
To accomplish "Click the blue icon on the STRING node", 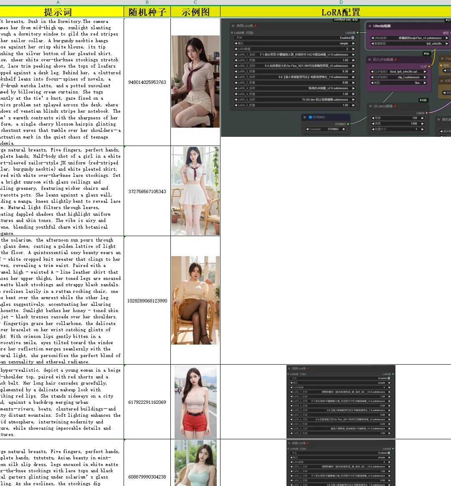I will pyautogui.click(x=310, y=117).
